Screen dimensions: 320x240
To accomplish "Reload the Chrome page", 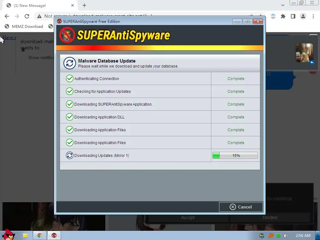I will click(x=27, y=16).
